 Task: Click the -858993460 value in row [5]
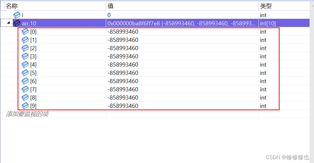tap(123, 73)
